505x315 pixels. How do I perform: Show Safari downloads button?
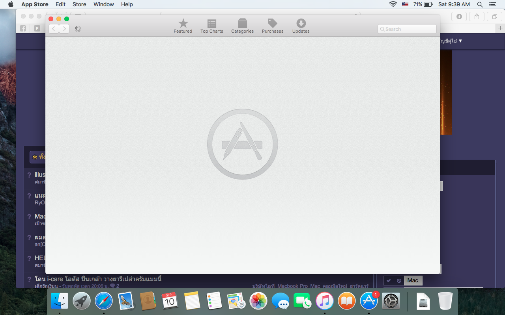[x=459, y=16]
